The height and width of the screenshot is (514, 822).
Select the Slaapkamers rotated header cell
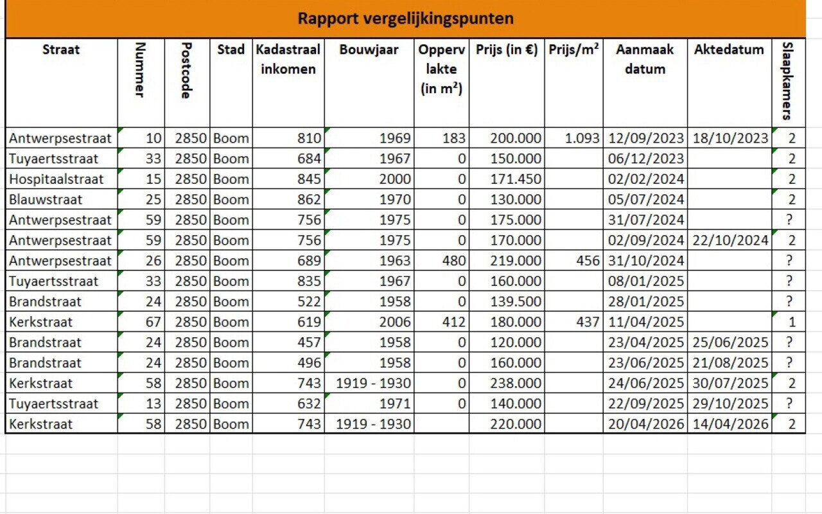(789, 83)
